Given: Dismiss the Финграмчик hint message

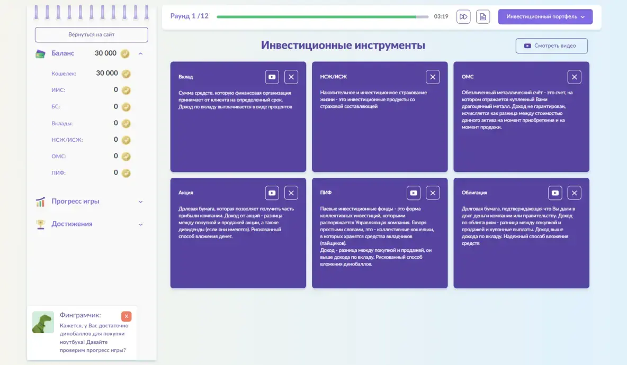Looking at the screenshot, I should pos(126,316).
